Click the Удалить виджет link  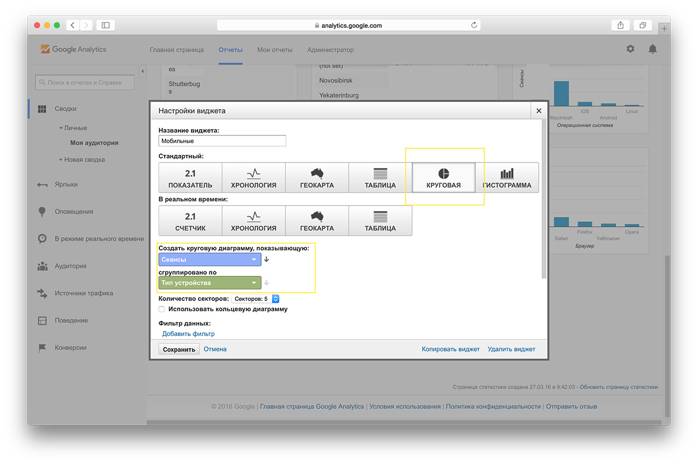click(512, 349)
